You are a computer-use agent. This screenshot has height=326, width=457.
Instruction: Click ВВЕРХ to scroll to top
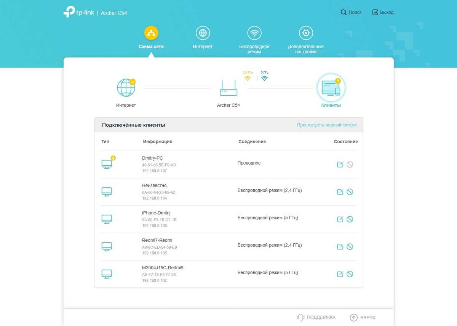[363, 317]
